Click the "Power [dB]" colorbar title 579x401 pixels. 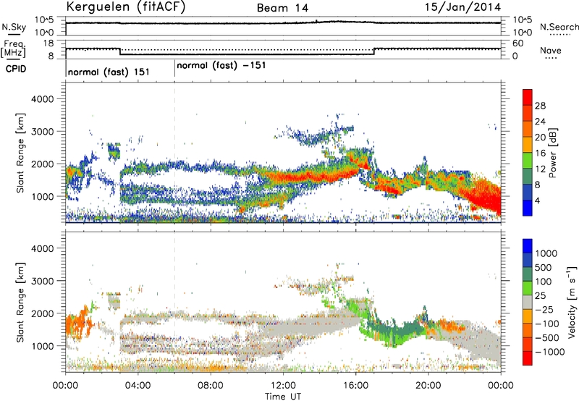click(x=553, y=153)
